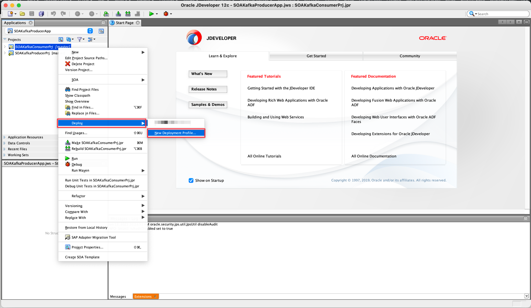The width and height of the screenshot is (531, 308).
Task: Click the Save All icon
Action: coord(41,13)
